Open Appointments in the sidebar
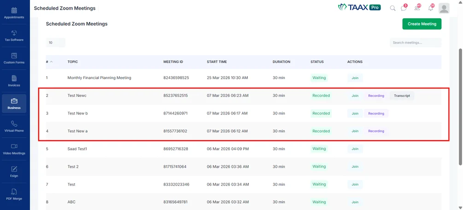Viewport: 463px width, 210px height. pos(14,13)
